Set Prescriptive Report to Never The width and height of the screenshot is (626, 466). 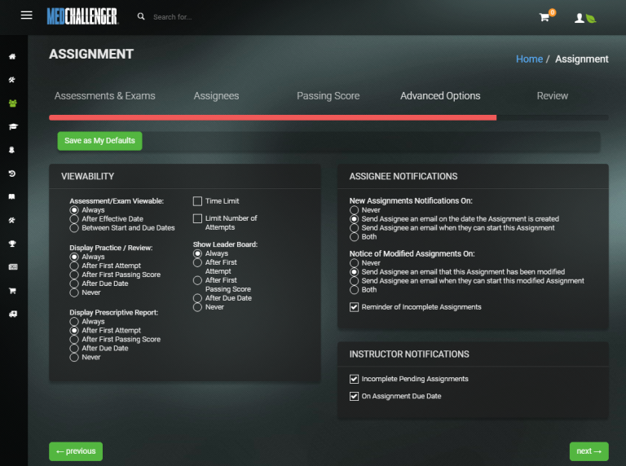click(74, 357)
